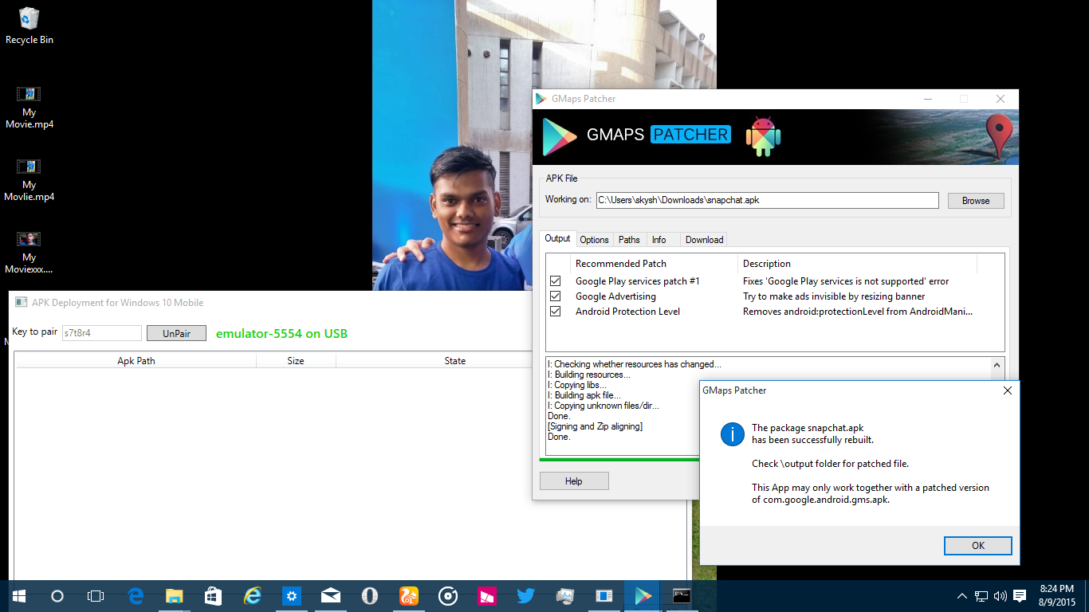The height and width of the screenshot is (612, 1089).
Task: Open the Recycle Bin desktop icon
Action: (x=29, y=25)
